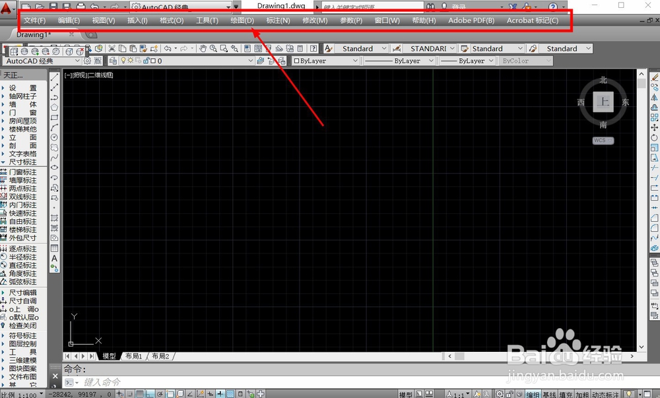Expand 轴网柱子 in the 天正 panel
Viewport: 660px width, 398px height.
[x=22, y=96]
